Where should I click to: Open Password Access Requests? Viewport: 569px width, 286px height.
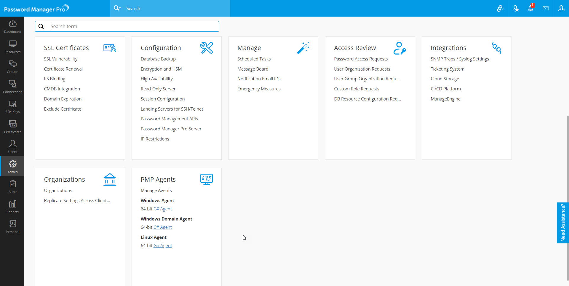(361, 59)
